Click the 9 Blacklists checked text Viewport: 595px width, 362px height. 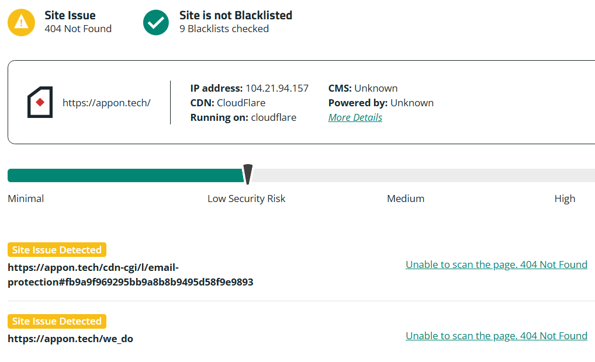click(x=224, y=29)
